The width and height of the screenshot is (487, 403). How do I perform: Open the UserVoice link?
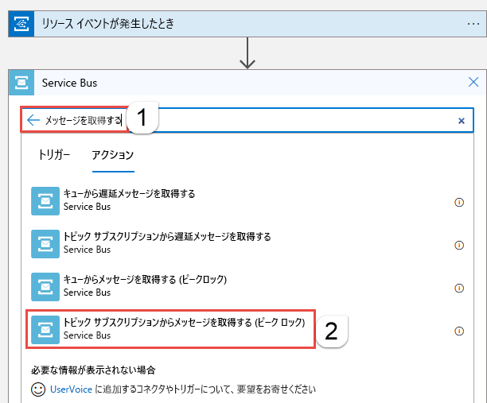click(71, 389)
